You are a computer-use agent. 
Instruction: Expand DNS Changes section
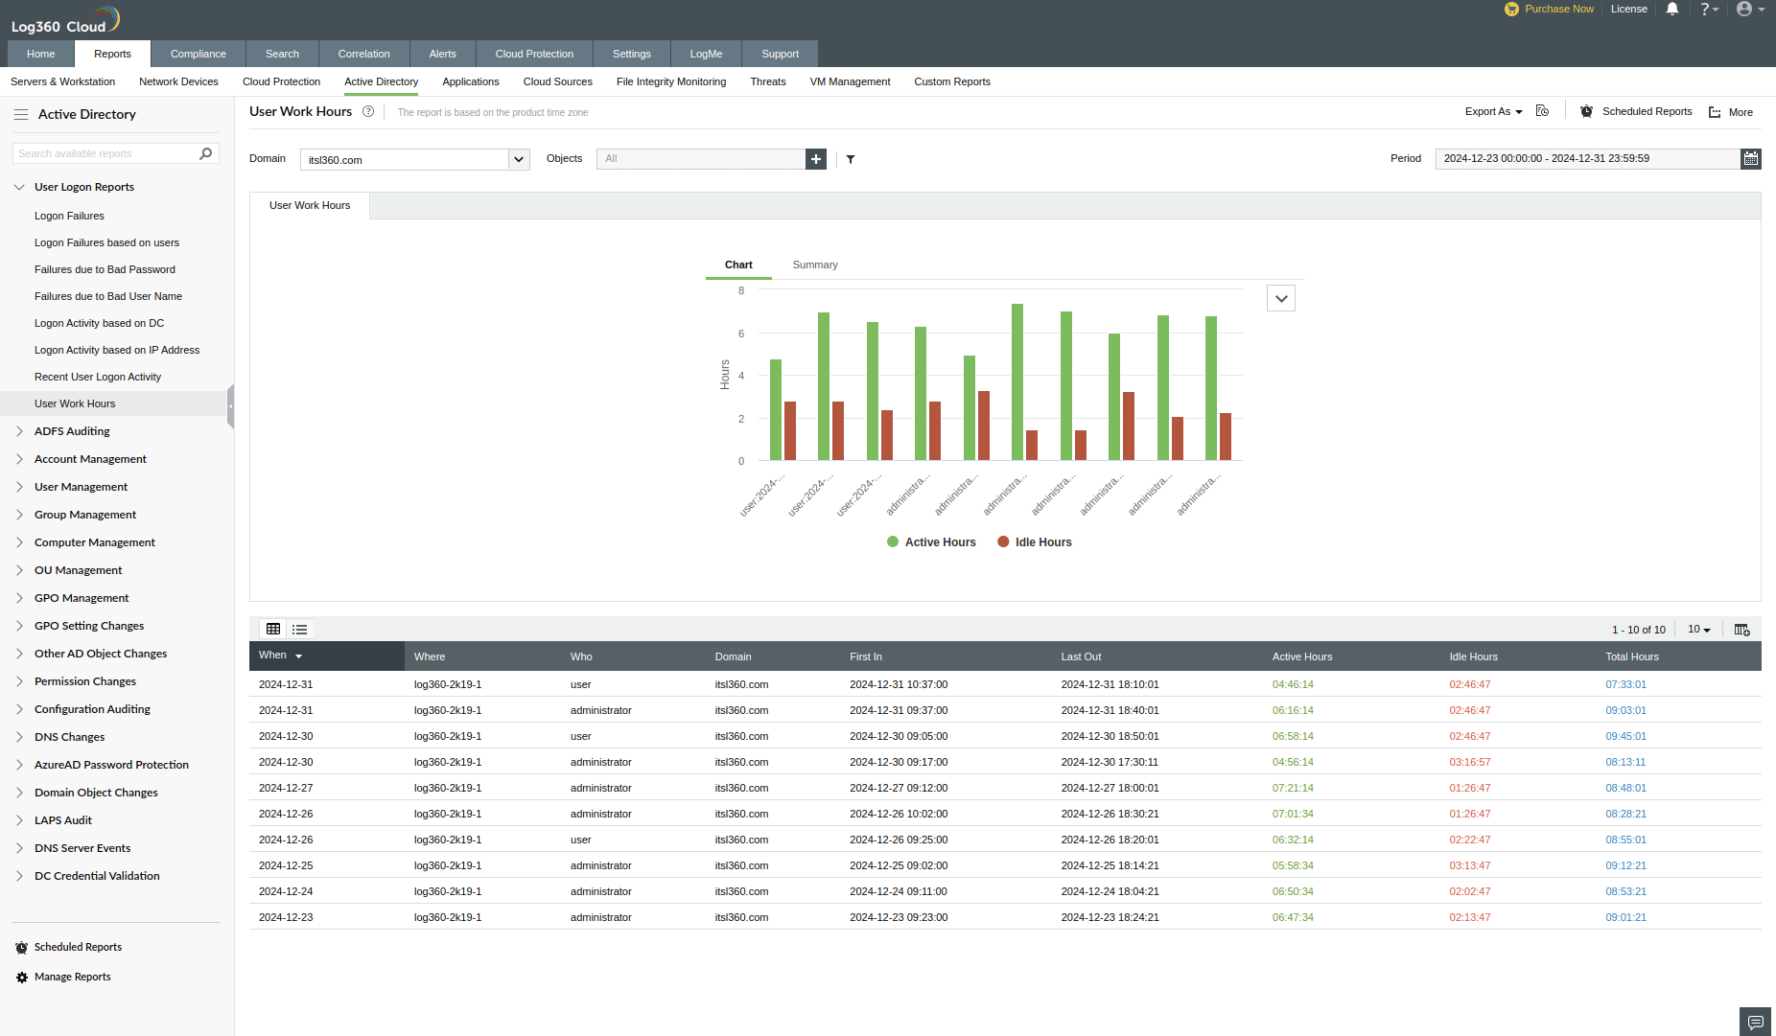[x=19, y=738]
